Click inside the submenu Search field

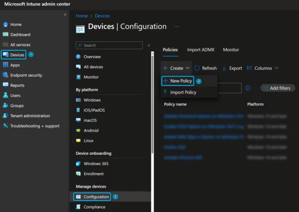[x=109, y=45]
